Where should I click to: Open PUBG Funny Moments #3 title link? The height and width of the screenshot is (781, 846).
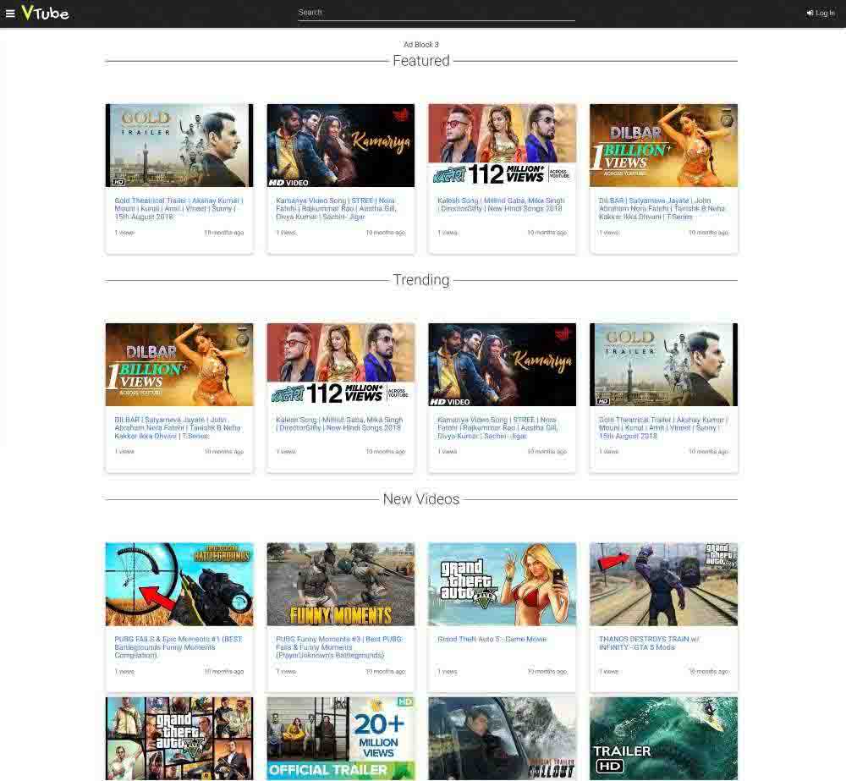[x=339, y=647]
